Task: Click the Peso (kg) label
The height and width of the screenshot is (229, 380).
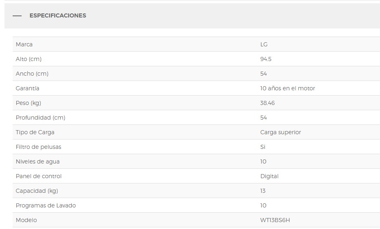Action: click(x=29, y=103)
